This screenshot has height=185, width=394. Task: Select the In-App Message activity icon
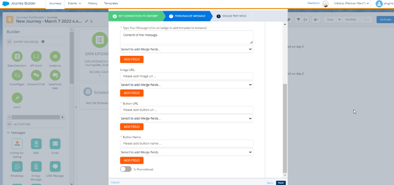pos(36,167)
